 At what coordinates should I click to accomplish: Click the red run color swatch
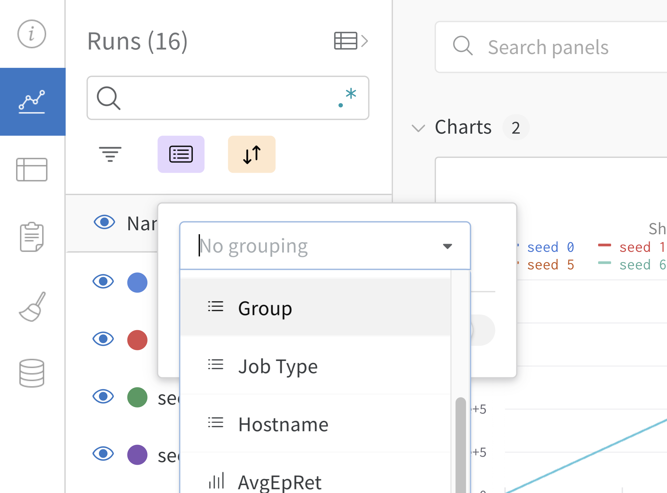click(137, 340)
